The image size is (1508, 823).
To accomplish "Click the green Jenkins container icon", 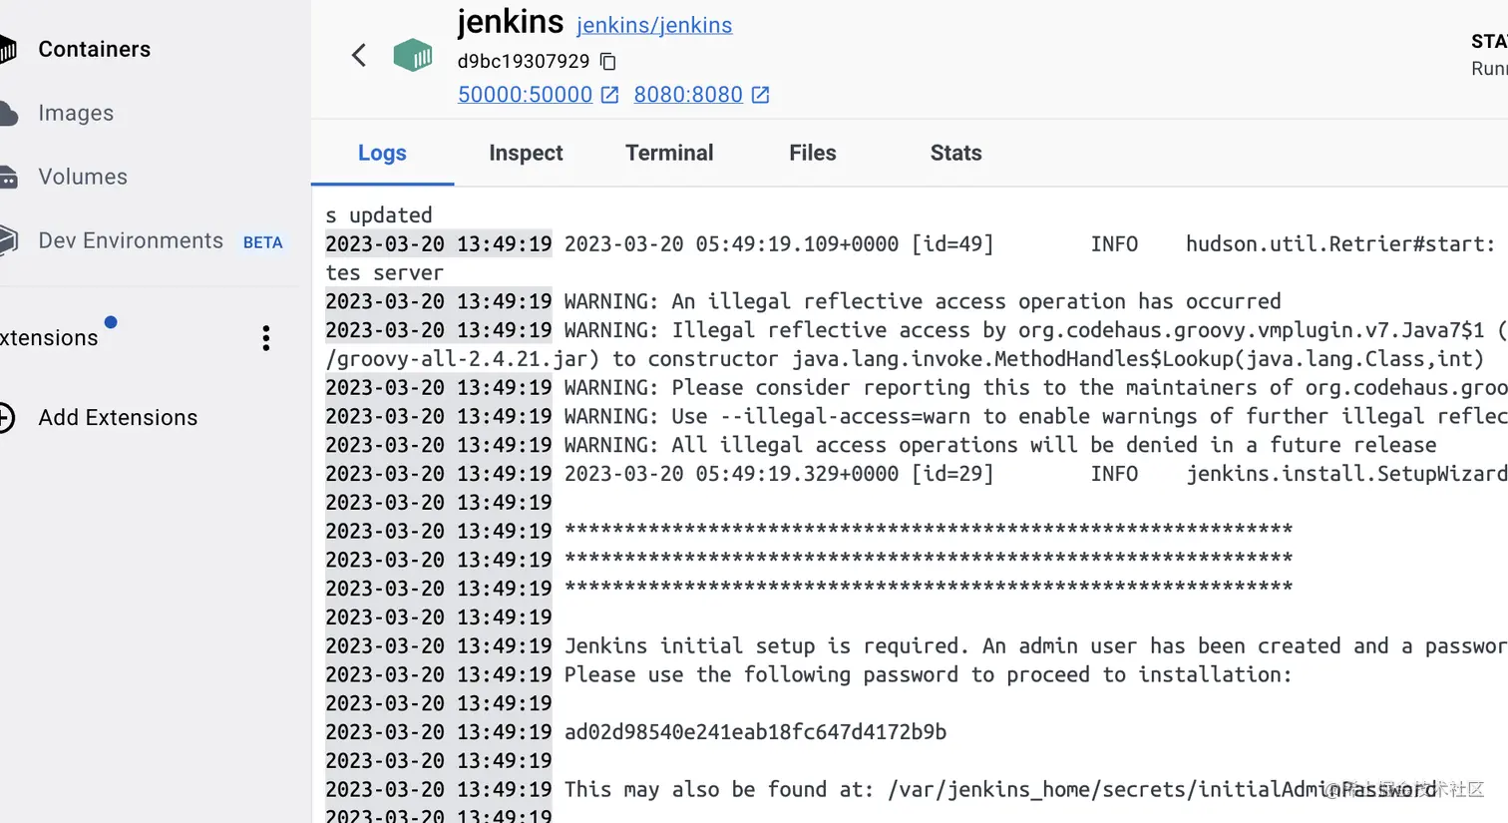I will [x=413, y=55].
